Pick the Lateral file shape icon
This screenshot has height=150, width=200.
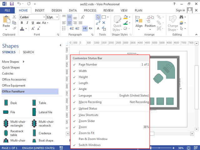34,112
